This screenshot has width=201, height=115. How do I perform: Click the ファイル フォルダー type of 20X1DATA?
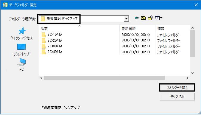(x=169, y=35)
